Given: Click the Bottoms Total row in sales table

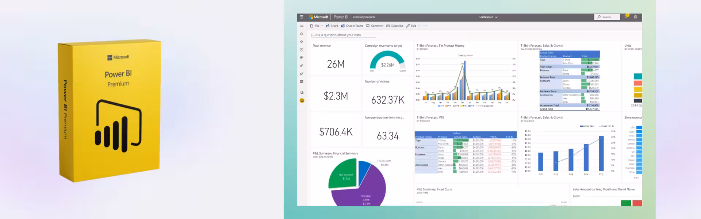Looking at the screenshot, I should (x=570, y=77).
